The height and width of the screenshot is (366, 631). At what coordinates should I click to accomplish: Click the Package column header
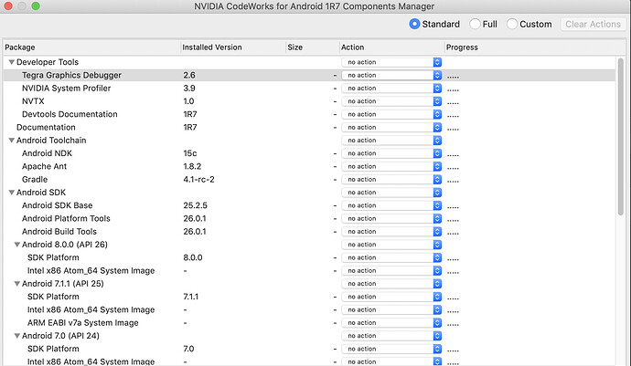click(91, 47)
